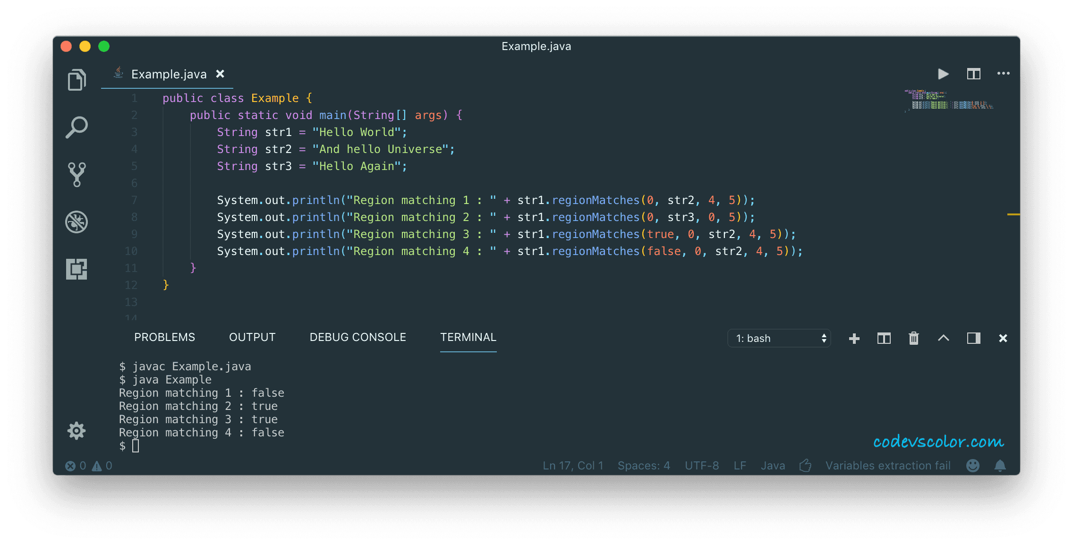Viewport: 1073px width, 545px height.
Task: Open the Manage gear icon
Action: (x=77, y=431)
